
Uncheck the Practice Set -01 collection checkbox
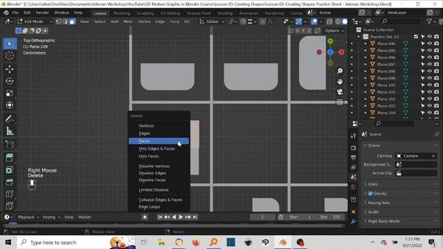(x=415, y=37)
